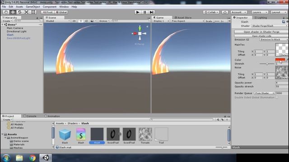The image size is (289, 162).
Task: Adjust the project icon size slider
Action: click(222, 147)
